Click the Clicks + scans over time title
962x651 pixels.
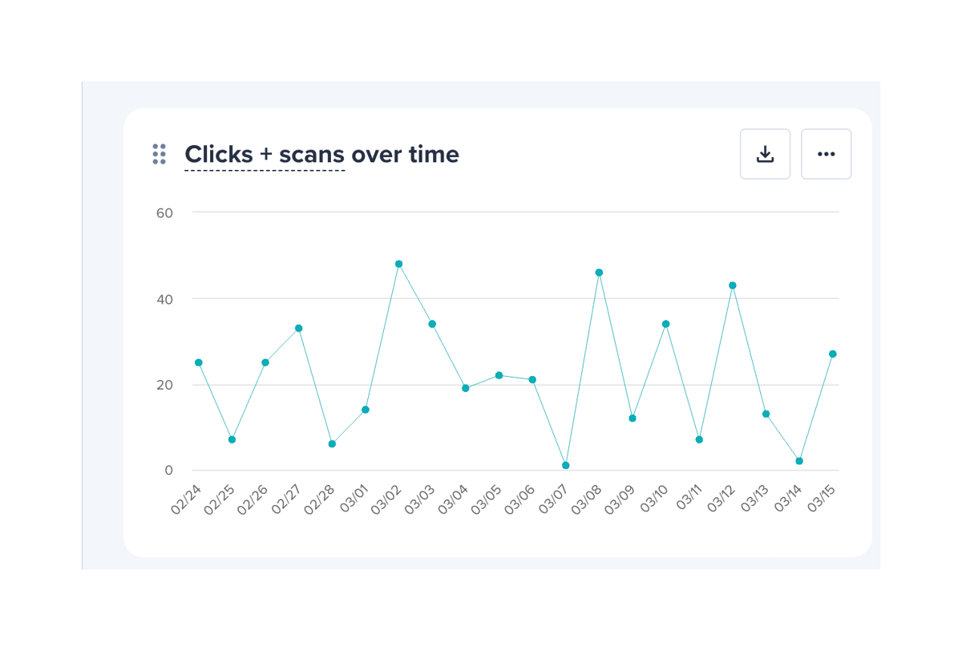pyautogui.click(x=321, y=154)
